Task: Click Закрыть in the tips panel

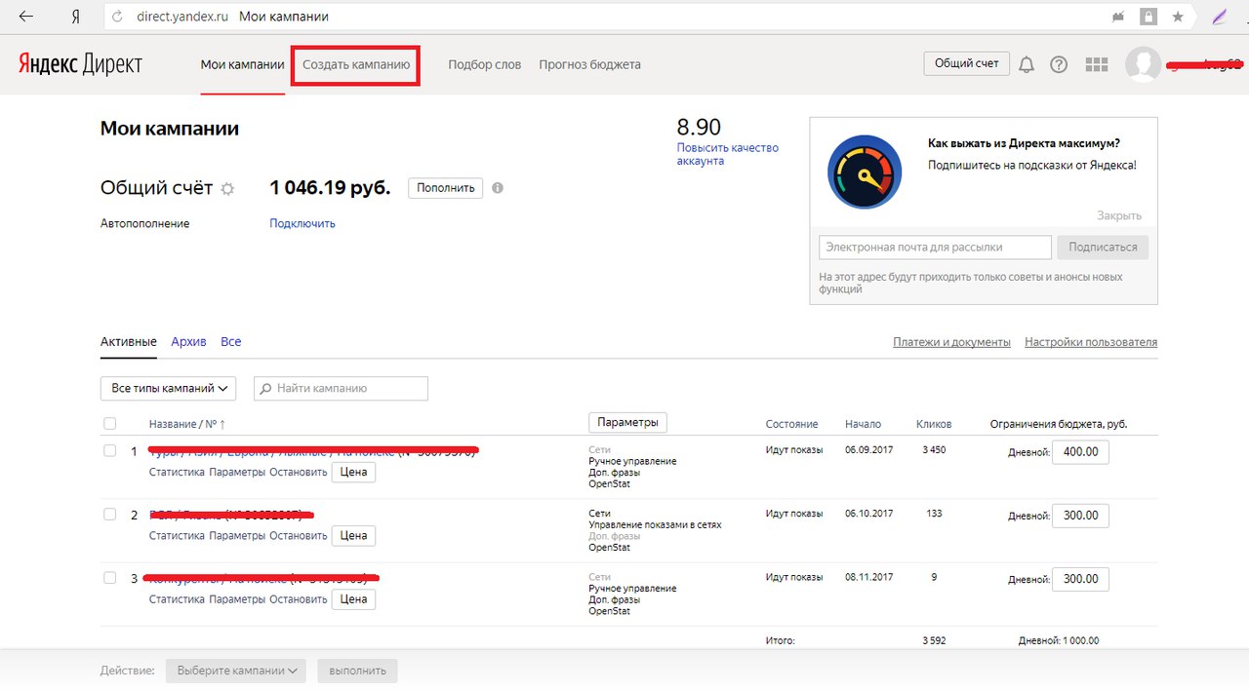Action: 1119,215
